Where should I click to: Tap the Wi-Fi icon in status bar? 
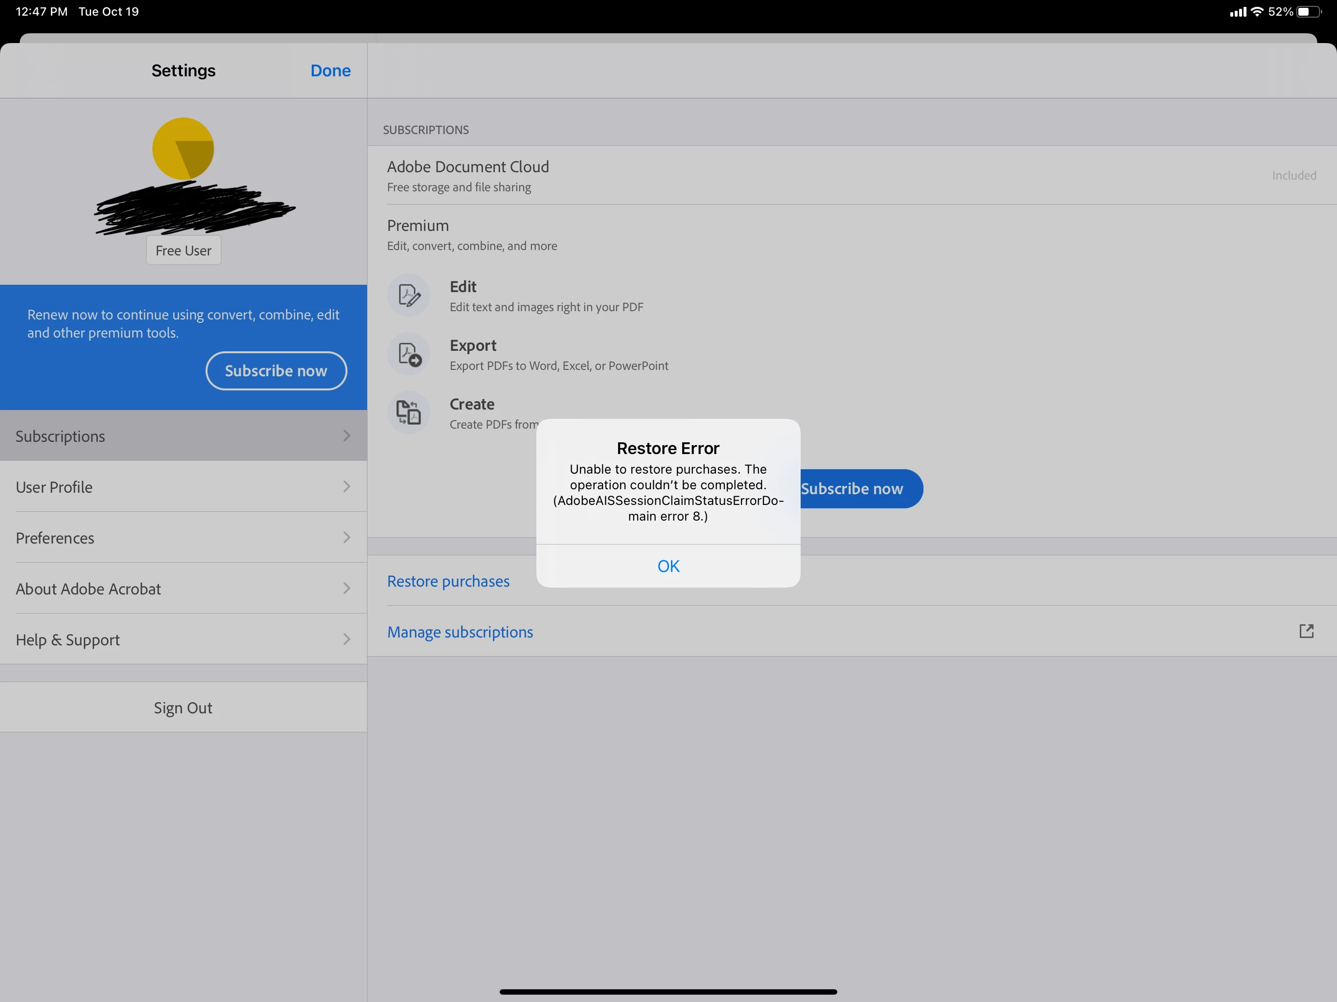pyautogui.click(x=1257, y=11)
